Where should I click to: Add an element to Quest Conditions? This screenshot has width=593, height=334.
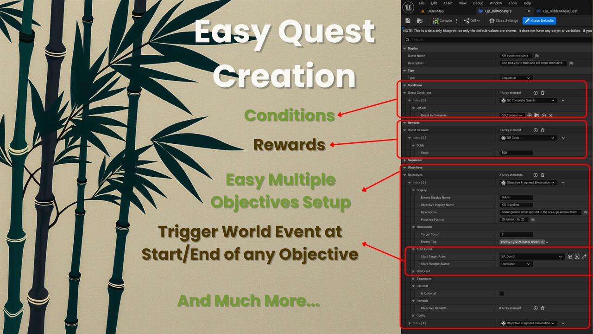pos(536,93)
